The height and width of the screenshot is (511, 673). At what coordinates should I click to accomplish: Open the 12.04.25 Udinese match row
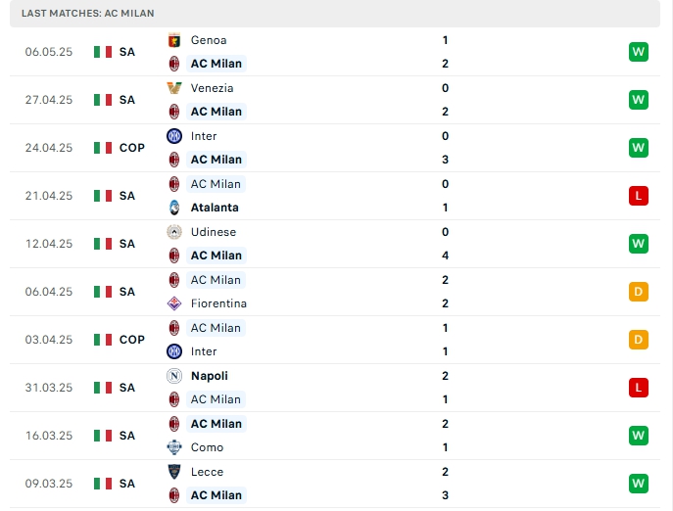tap(335, 244)
